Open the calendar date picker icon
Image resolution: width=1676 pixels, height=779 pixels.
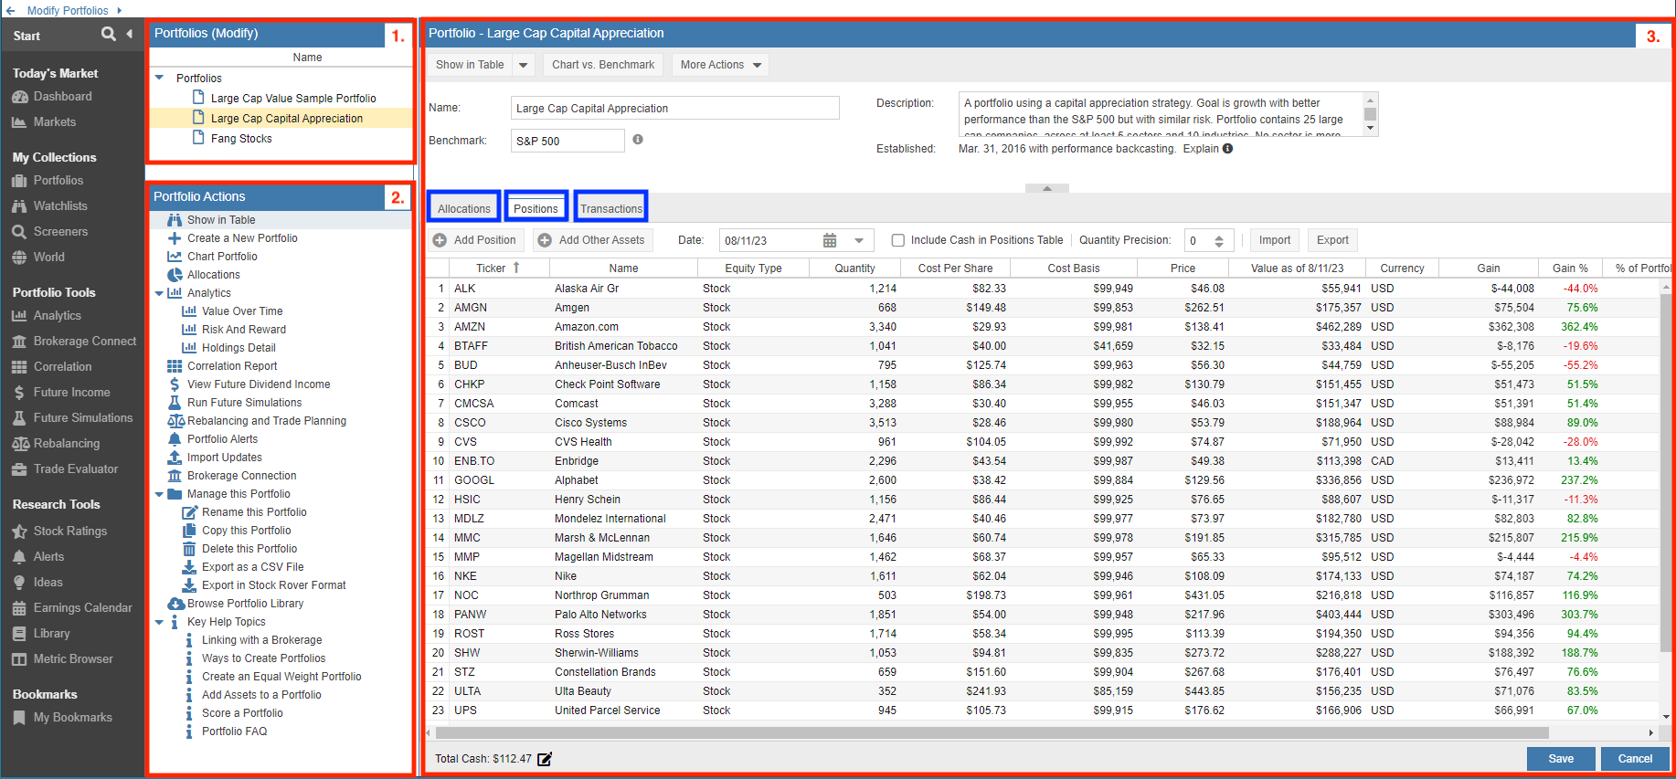[x=830, y=240]
